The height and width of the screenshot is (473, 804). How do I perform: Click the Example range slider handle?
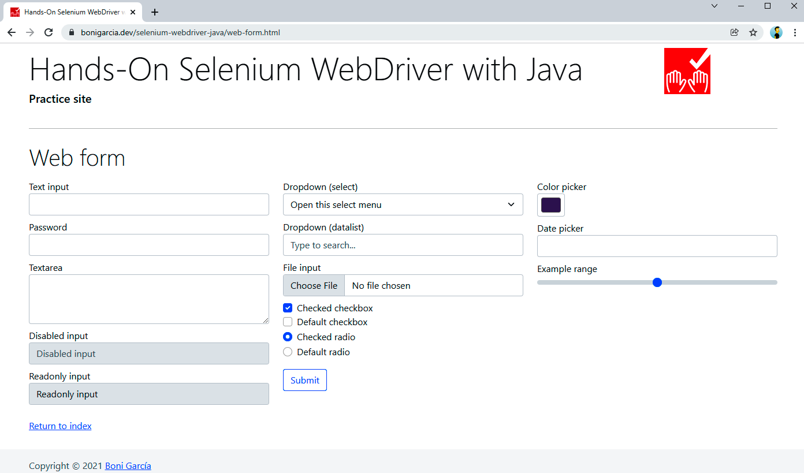tap(657, 282)
